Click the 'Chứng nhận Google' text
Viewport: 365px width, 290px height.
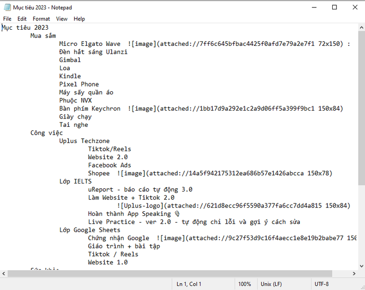coord(118,238)
